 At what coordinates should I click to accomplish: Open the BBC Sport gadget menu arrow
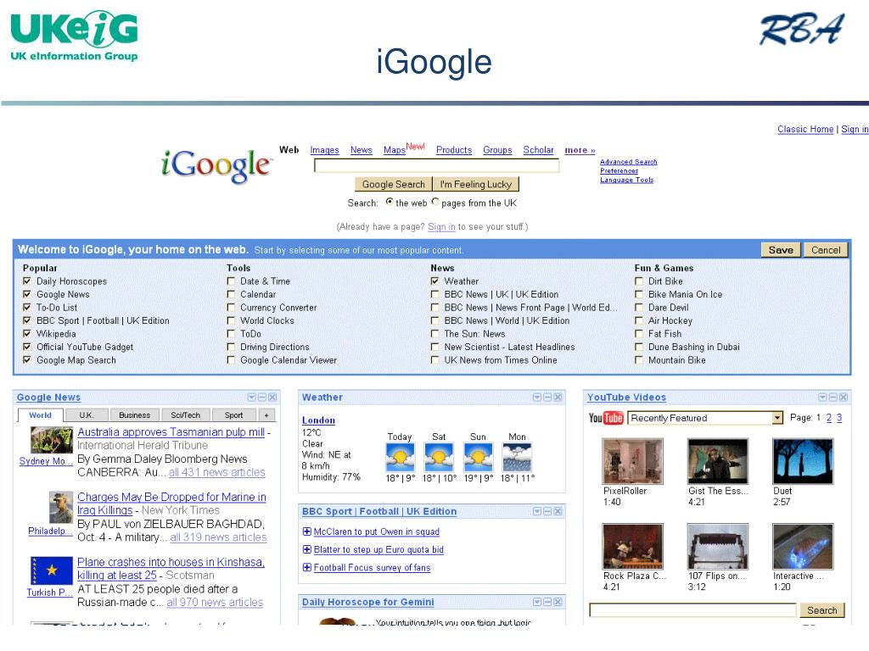click(536, 511)
